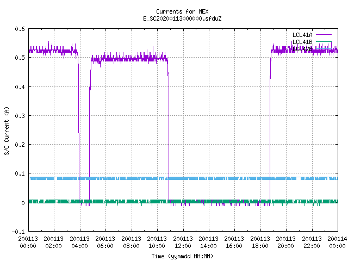Image resolution: width=348 pixels, height=261 pixels.
Task: Pick the purple LCL41A legend line sample
Action: pos(324,35)
